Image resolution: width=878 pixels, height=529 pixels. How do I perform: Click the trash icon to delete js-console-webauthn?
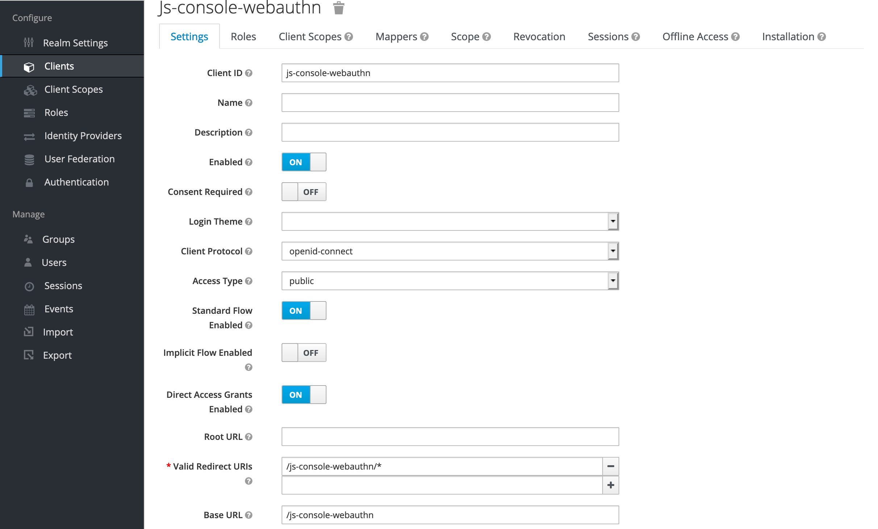coord(339,8)
